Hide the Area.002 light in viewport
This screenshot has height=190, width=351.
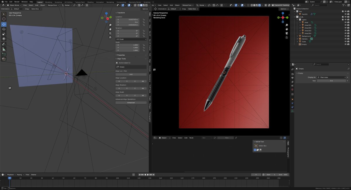(x=345, y=28)
